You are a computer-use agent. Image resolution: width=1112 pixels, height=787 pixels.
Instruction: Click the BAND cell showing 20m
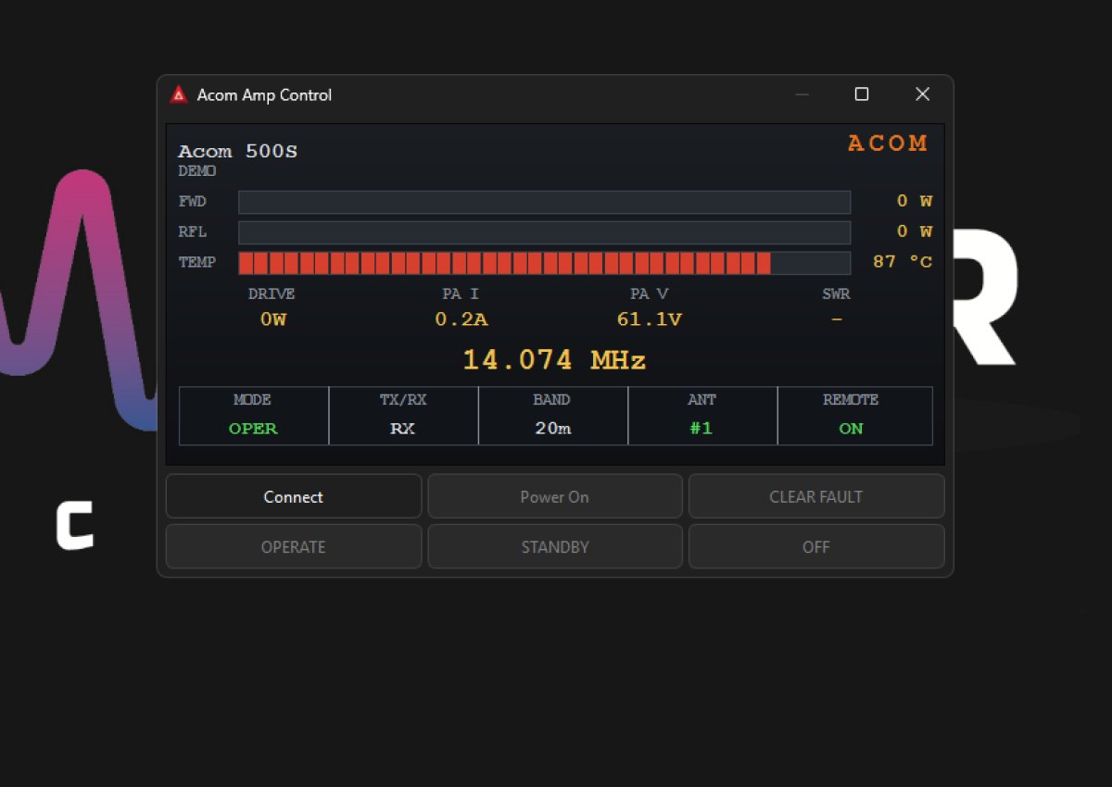553,416
